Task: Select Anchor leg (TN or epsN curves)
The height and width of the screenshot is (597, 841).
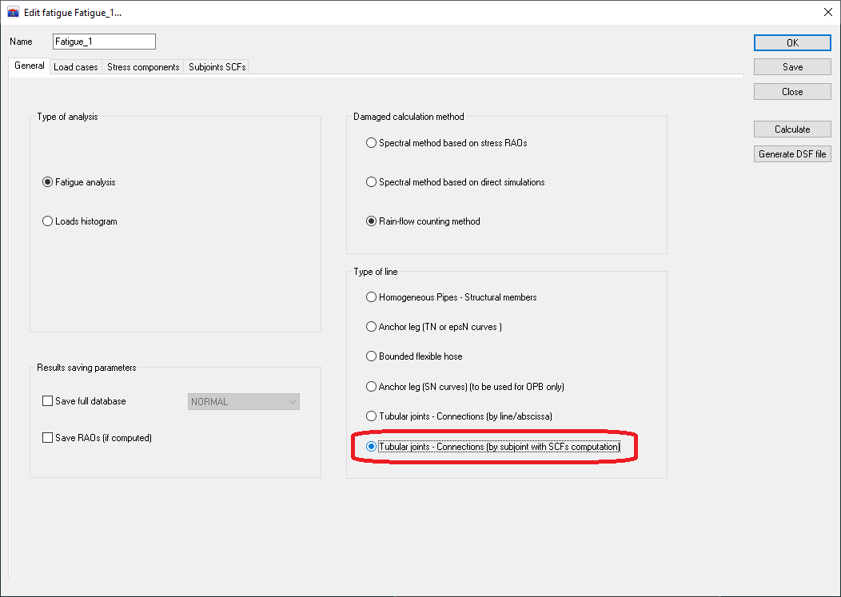Action: pos(371,327)
